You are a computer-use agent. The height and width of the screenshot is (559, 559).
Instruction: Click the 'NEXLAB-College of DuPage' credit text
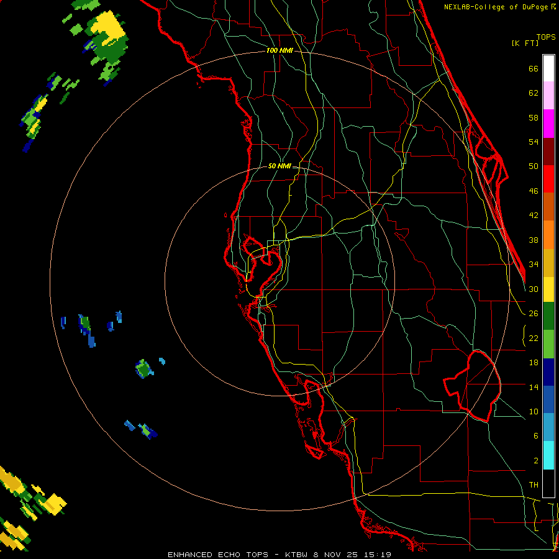tap(497, 7)
